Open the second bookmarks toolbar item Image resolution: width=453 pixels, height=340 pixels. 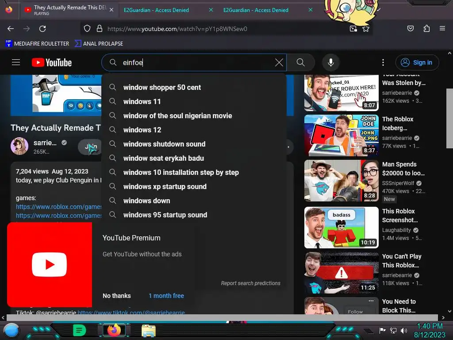(99, 44)
